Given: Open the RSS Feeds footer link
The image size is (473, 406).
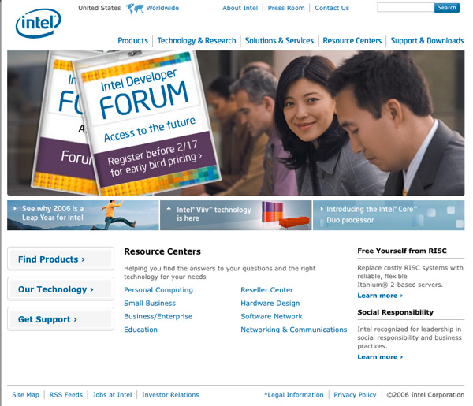Looking at the screenshot, I should click(x=65, y=395).
